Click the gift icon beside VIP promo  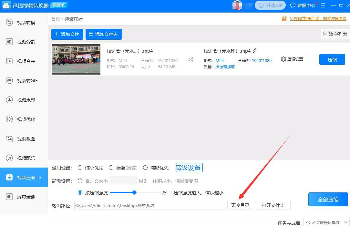coord(284,18)
